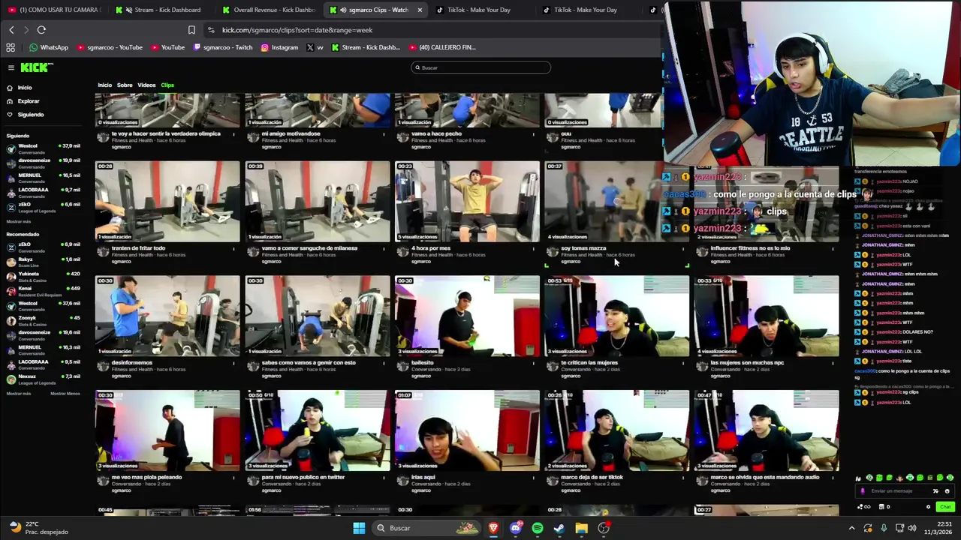961x540 pixels.
Task: Go to Inicio in the left sidebar
Action: (x=25, y=88)
